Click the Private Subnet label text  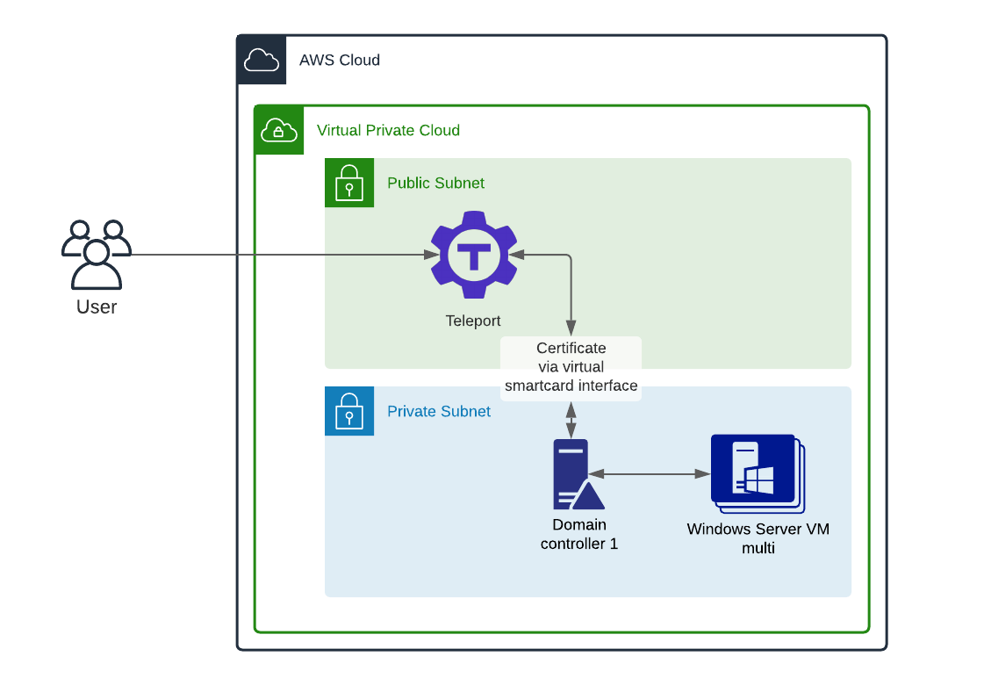439,412
